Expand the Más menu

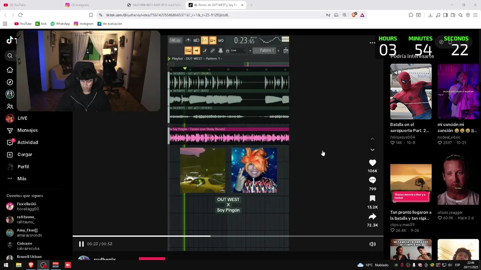point(17,179)
